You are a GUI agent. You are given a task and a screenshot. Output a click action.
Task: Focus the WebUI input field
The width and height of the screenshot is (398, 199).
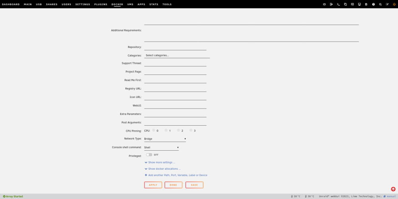175,106
